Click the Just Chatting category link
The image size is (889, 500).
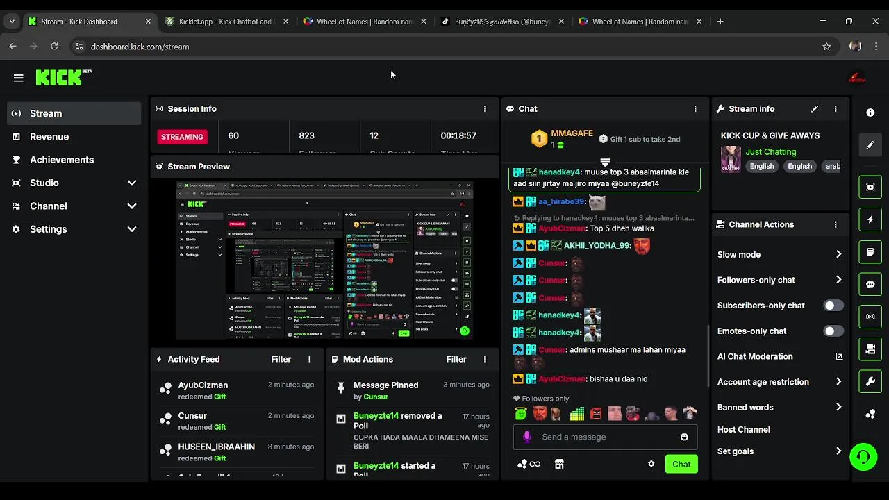pyautogui.click(x=770, y=152)
